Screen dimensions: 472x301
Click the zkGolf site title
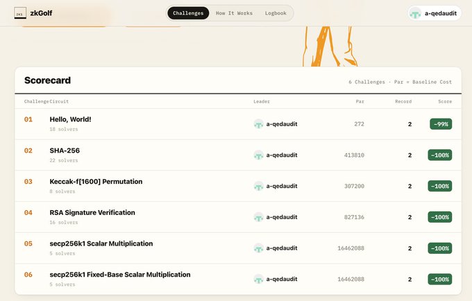tap(41, 13)
